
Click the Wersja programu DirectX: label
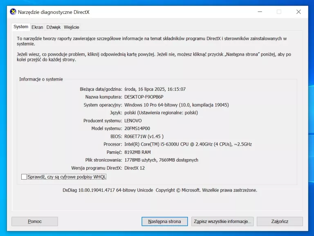[x=97, y=168]
